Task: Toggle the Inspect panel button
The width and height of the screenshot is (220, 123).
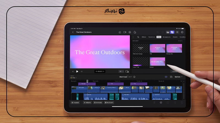Action: click(75, 102)
